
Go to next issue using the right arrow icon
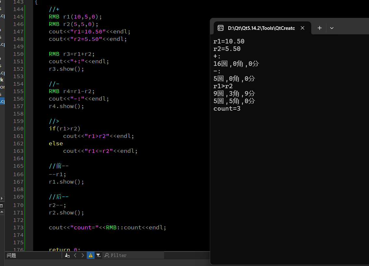(x=83, y=255)
